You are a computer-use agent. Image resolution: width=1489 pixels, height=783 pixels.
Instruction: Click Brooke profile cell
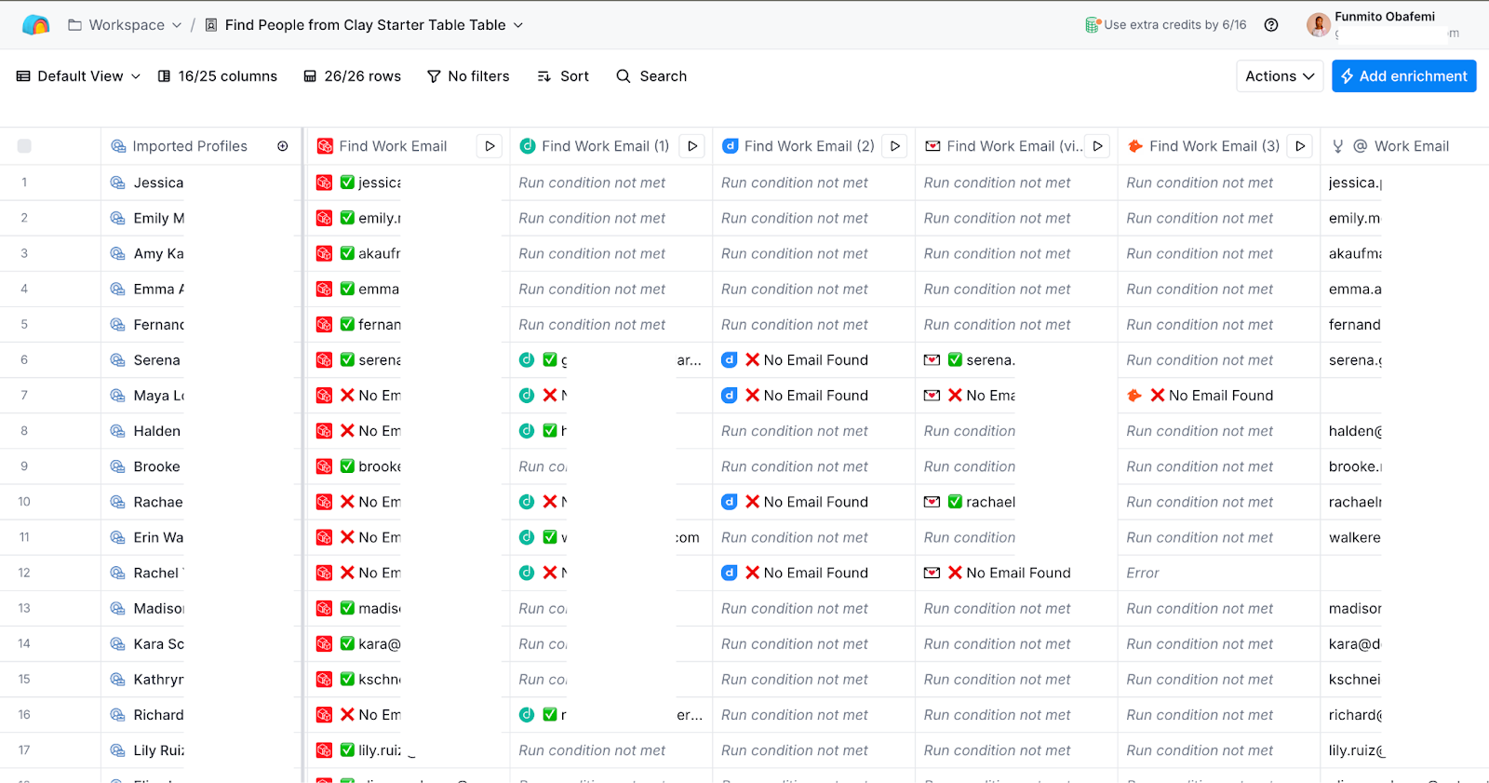[x=201, y=466]
